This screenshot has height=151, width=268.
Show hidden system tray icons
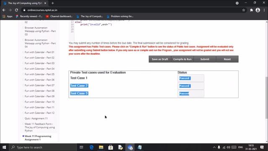tap(214, 147)
